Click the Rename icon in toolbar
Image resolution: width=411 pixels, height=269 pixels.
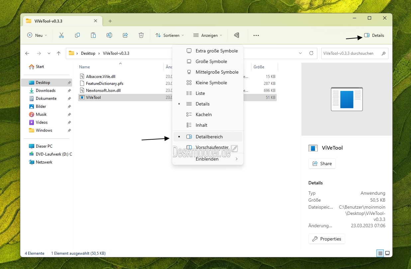coord(109,35)
